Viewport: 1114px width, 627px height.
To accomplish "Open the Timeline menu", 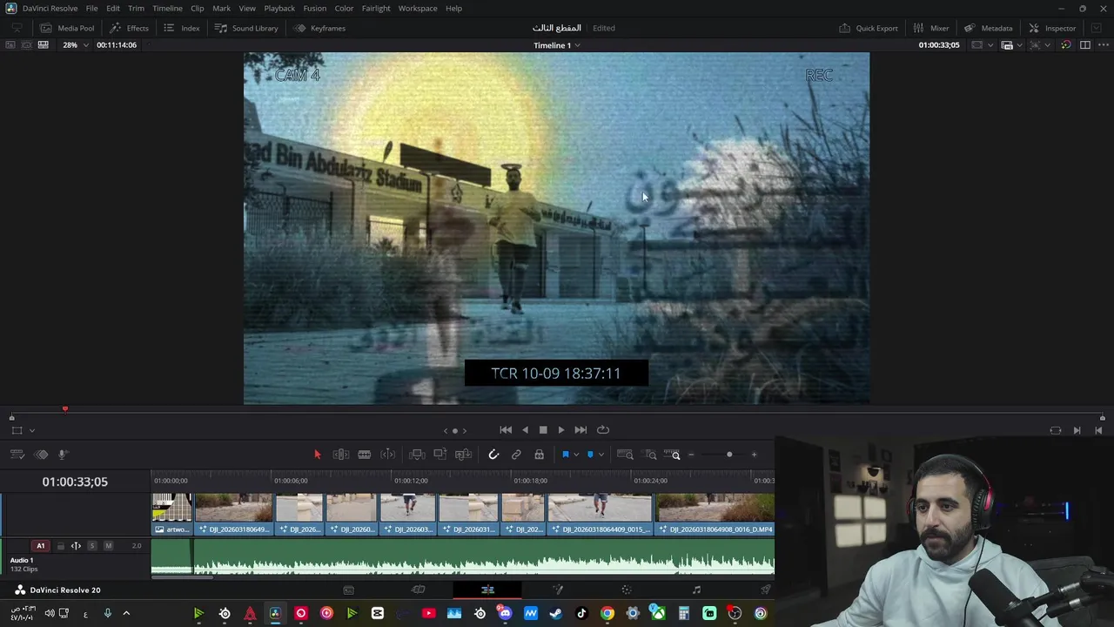I will point(167,8).
